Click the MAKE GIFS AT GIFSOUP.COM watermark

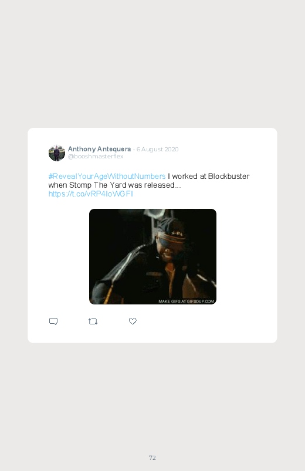point(186,301)
